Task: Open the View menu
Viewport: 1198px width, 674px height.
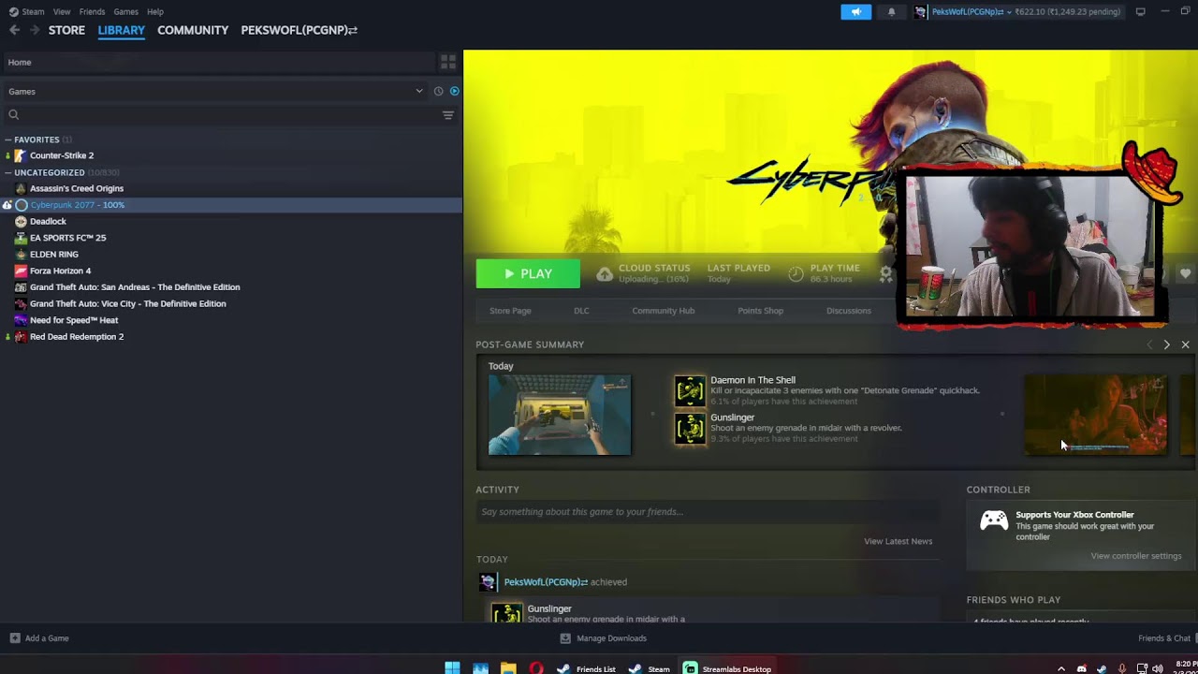Action: pos(62,11)
